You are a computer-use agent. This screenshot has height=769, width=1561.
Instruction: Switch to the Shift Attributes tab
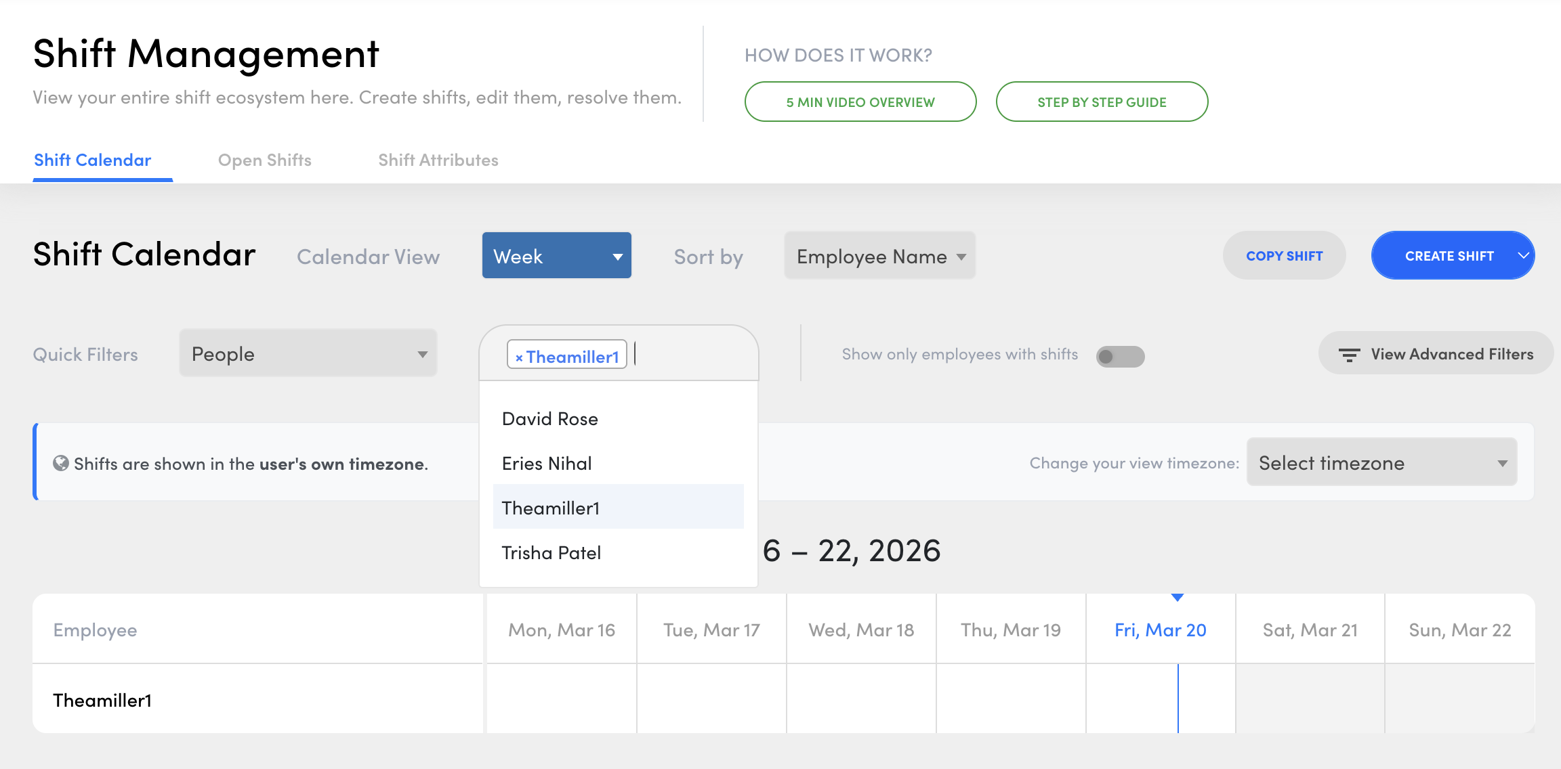click(438, 160)
